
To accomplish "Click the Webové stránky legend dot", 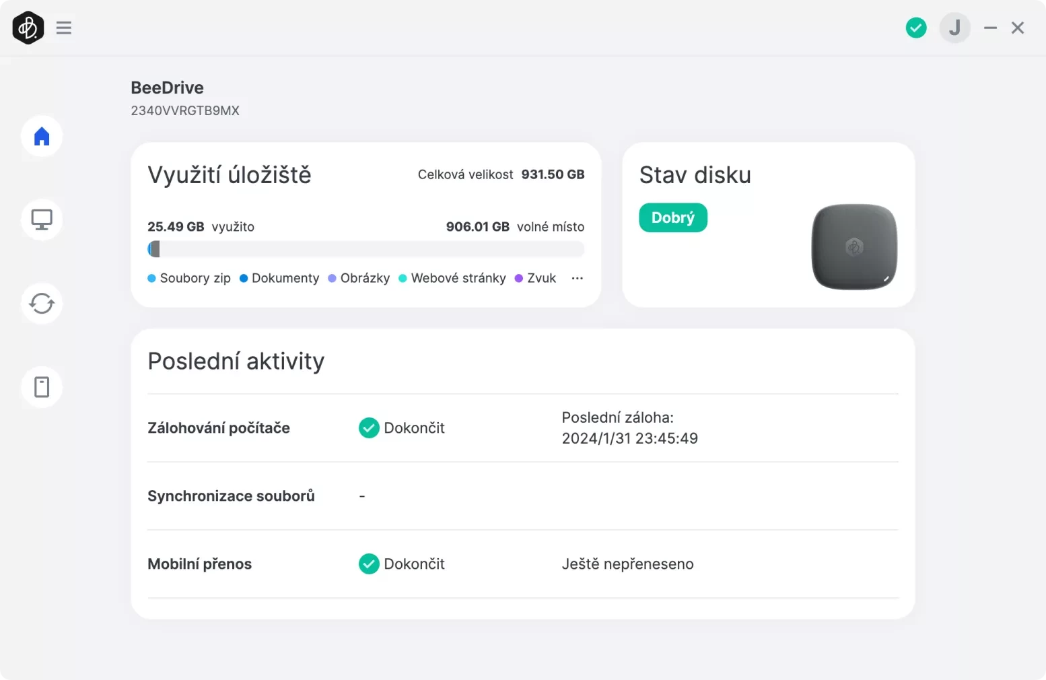I will (403, 278).
